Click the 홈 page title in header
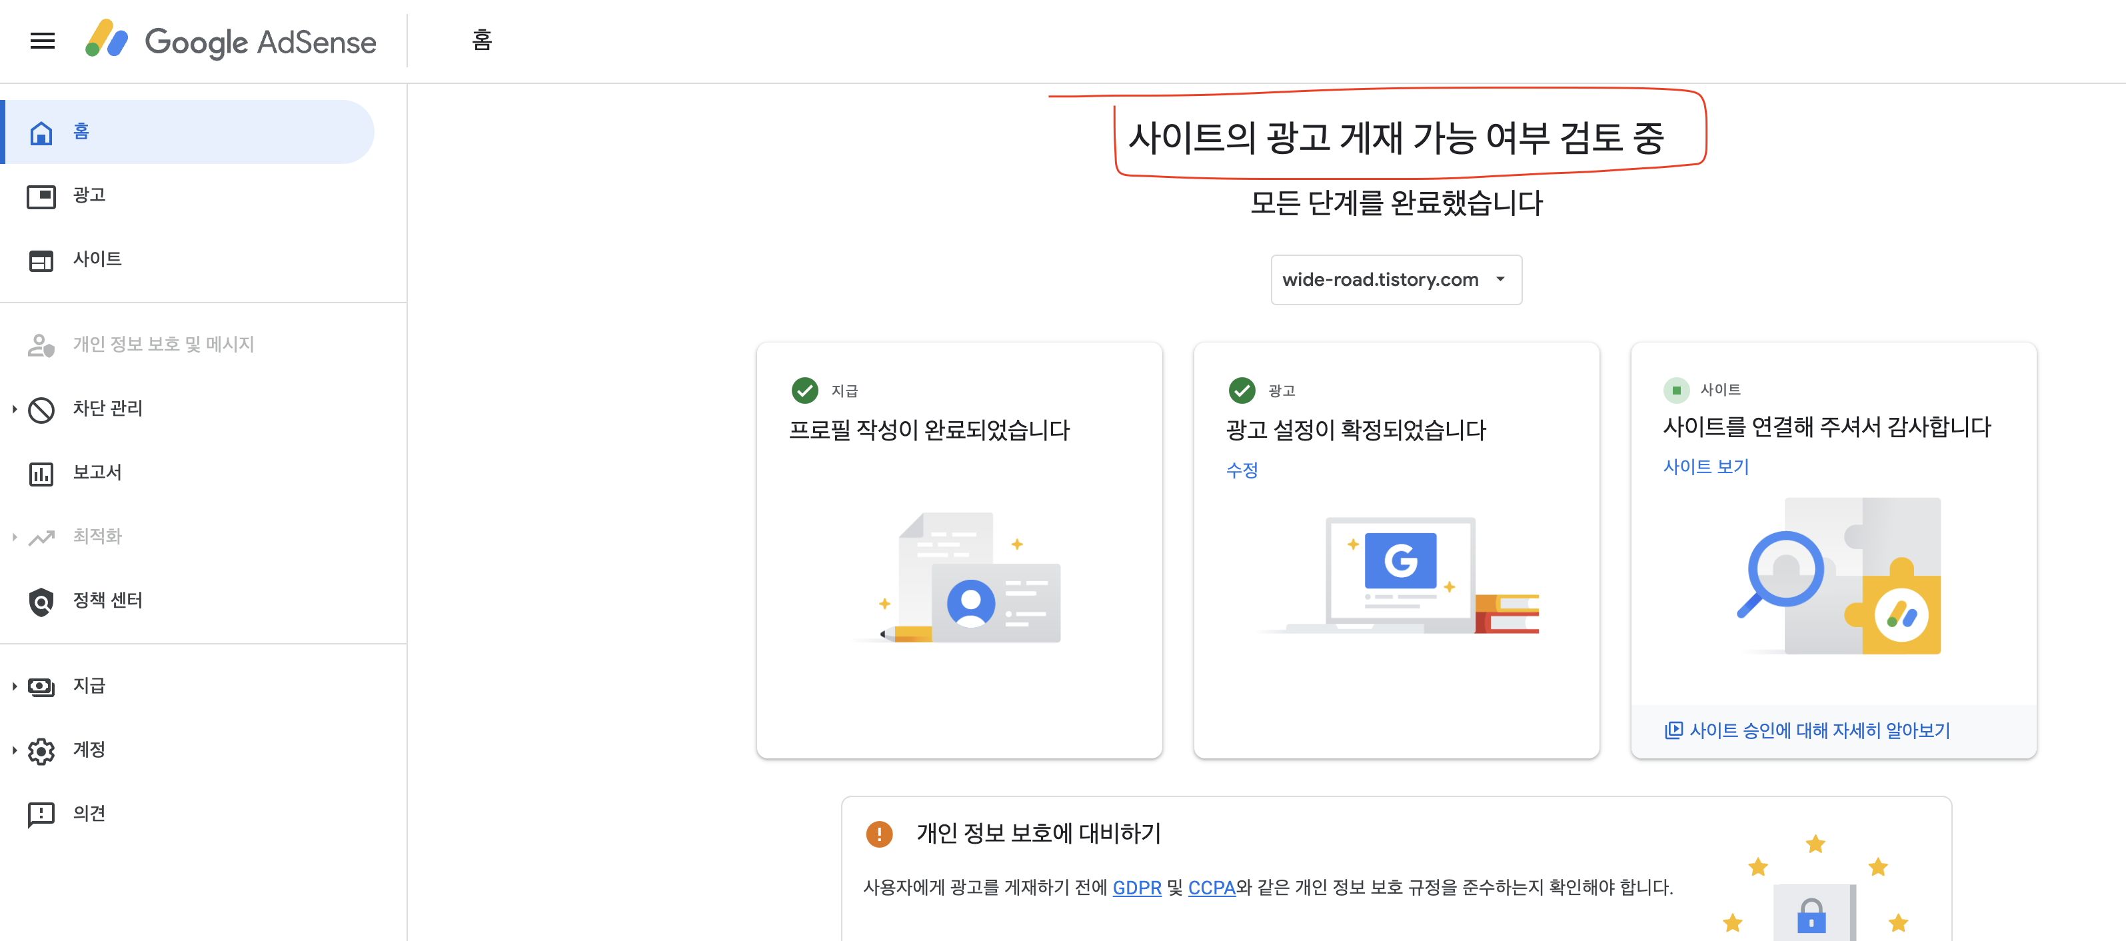 [482, 41]
